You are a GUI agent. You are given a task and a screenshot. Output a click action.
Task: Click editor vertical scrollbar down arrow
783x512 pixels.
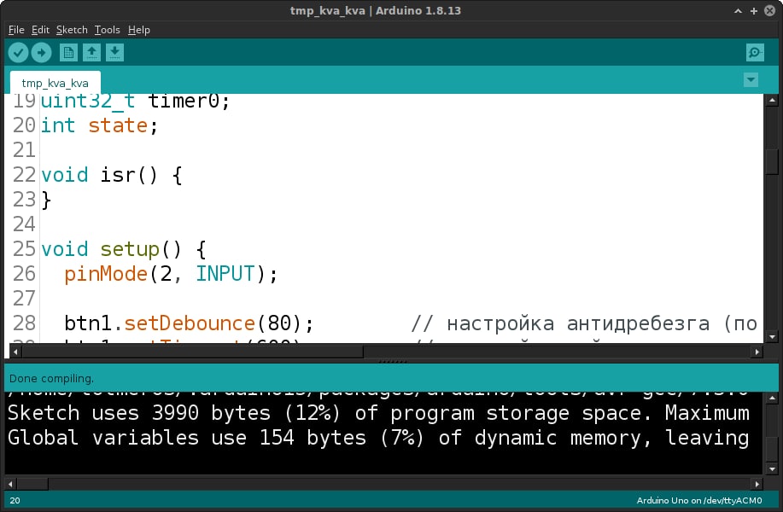click(772, 337)
